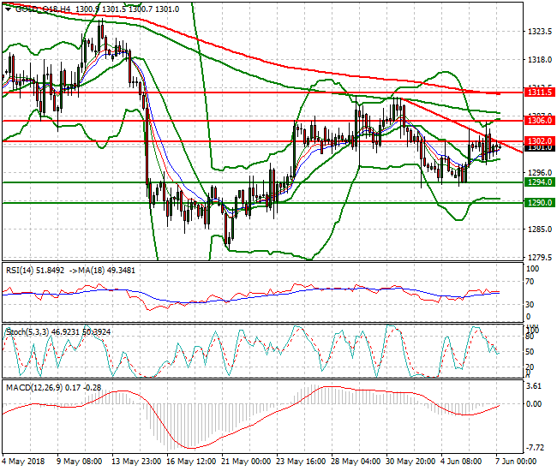Click the GOLD H4 symbol title text
557x471 pixels.
click(43, 9)
